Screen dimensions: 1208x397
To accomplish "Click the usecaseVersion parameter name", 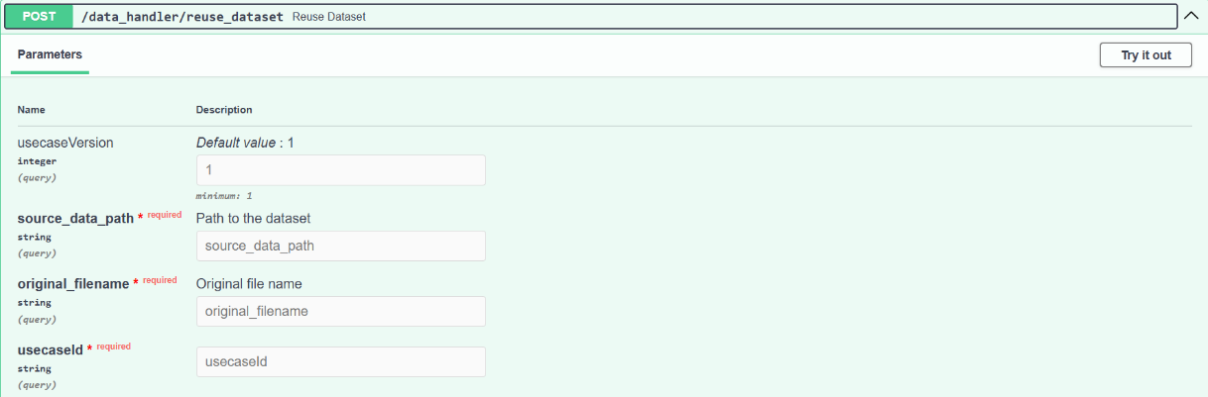I will click(x=65, y=143).
